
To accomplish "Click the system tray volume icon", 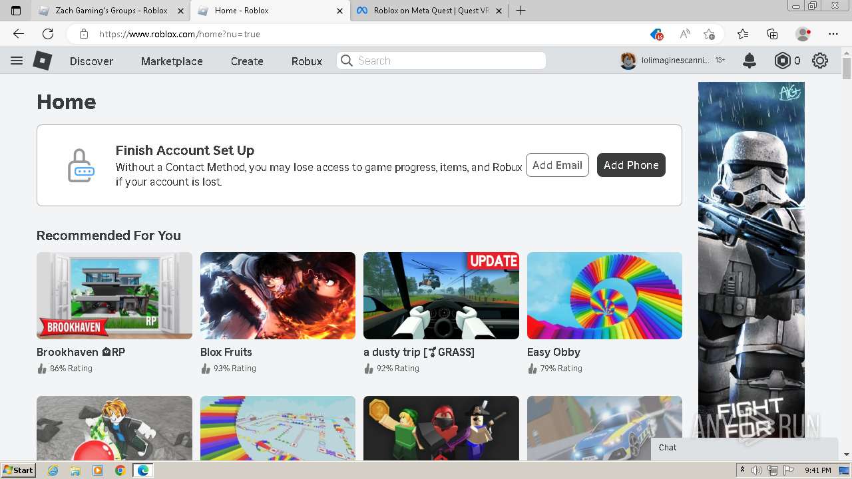I will (757, 470).
